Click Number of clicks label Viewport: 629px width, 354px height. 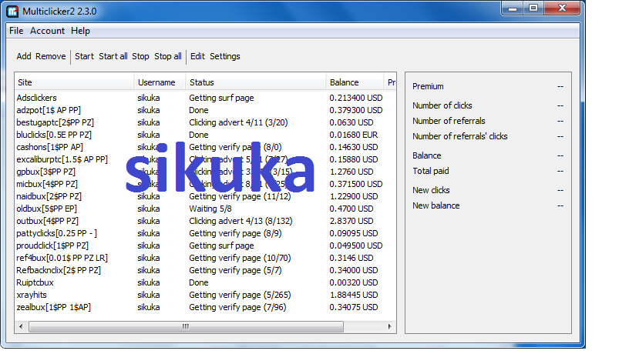click(442, 105)
